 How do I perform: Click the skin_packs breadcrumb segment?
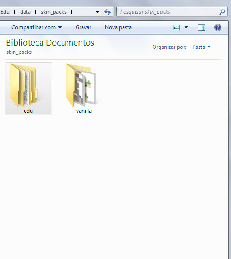(x=54, y=12)
